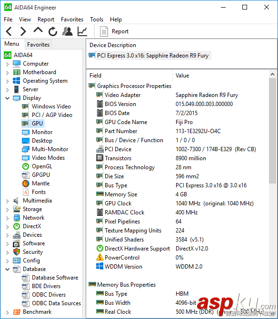Expand the Operating System node chevron
The height and width of the screenshot is (319, 278).
point(8,81)
